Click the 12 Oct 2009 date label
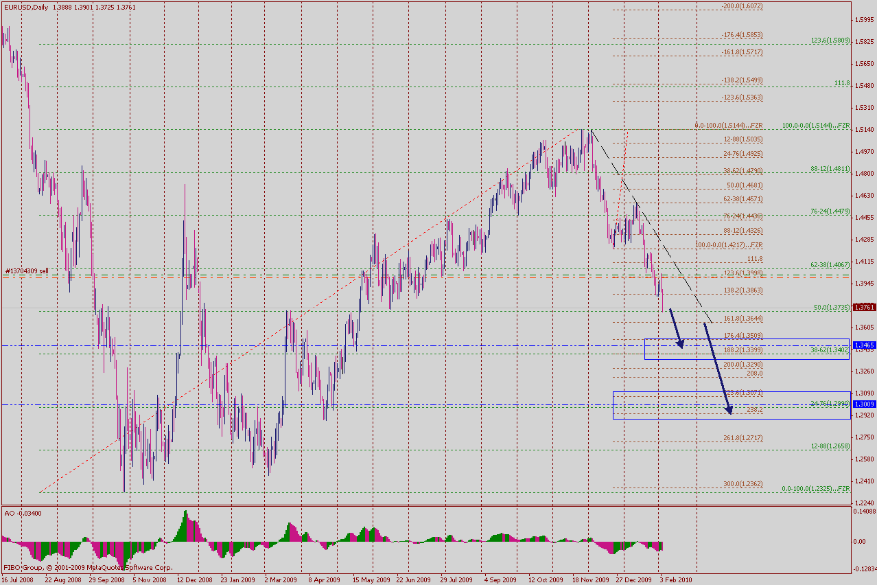The width and height of the screenshot is (877, 585). [545, 580]
